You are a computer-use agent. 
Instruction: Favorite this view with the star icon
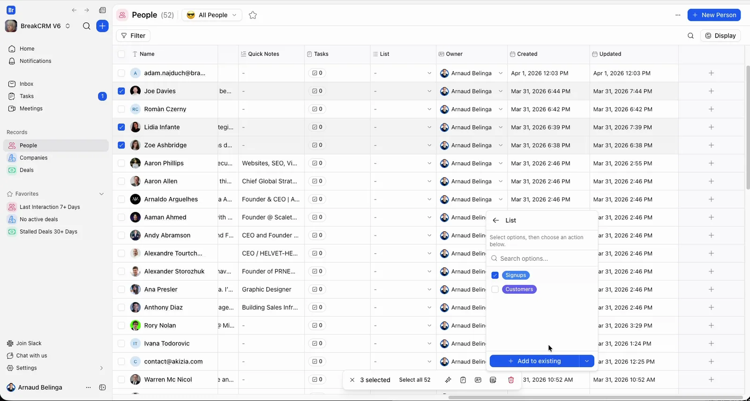(x=253, y=15)
